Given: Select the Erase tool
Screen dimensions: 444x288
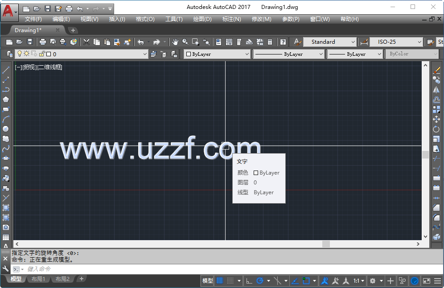Looking at the screenshot, I should [x=436, y=70].
